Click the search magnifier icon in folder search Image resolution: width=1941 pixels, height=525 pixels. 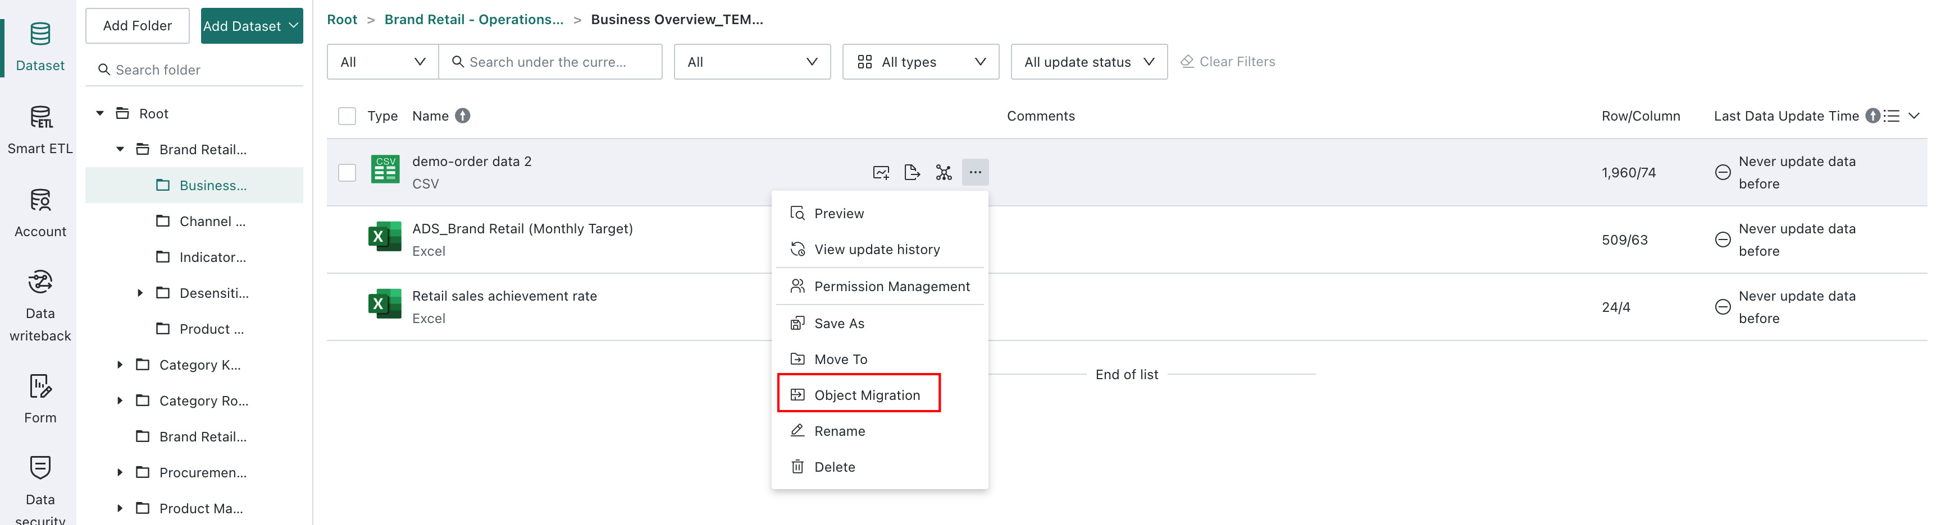coord(104,70)
